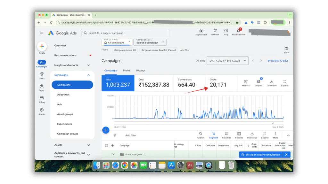Switch to the Settings tab
328x184 pixels.
click(x=141, y=71)
